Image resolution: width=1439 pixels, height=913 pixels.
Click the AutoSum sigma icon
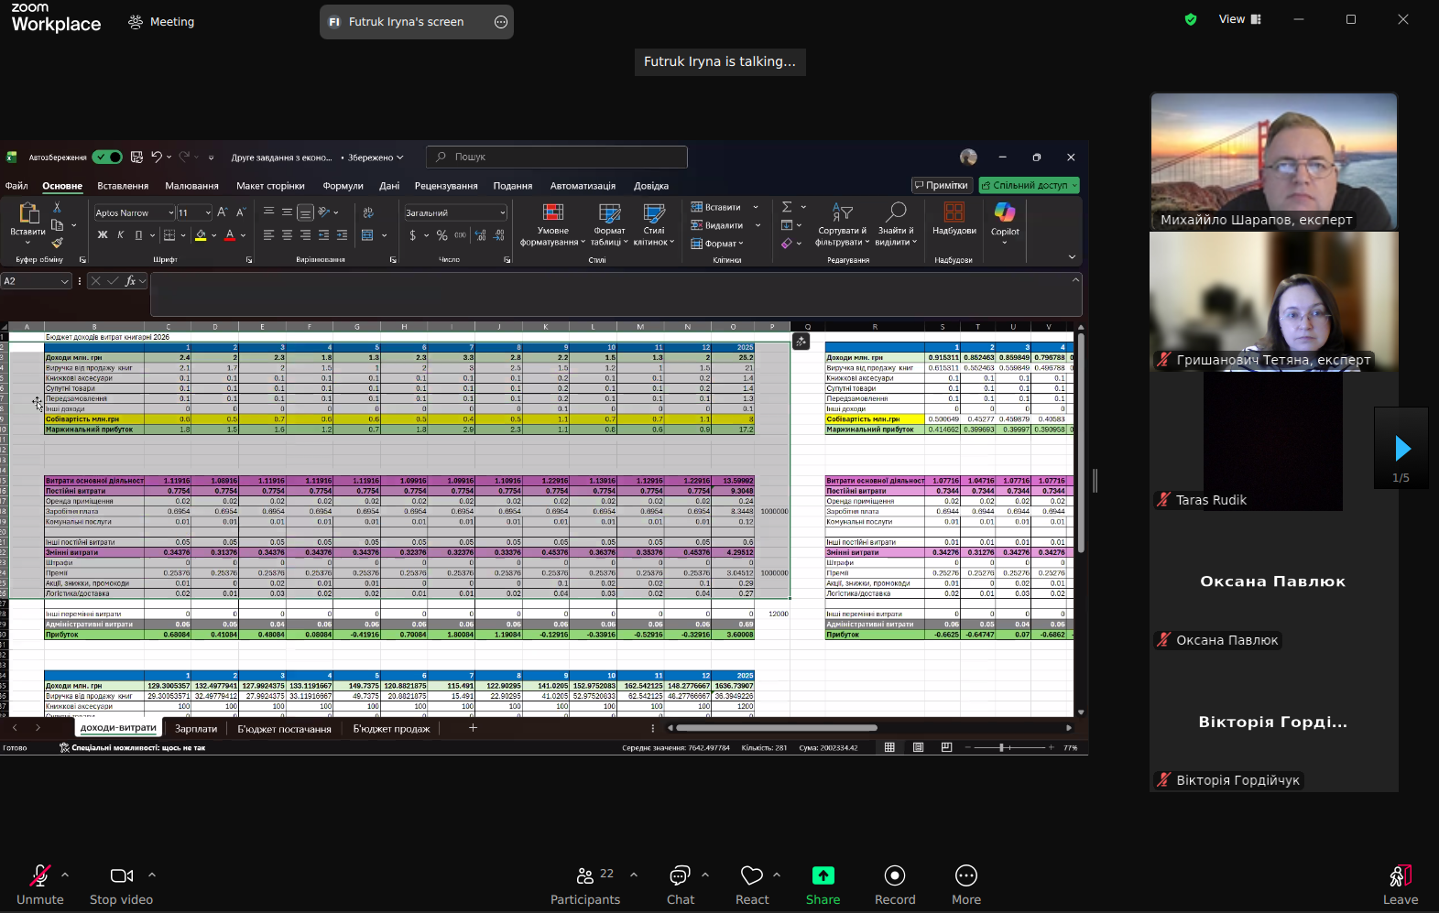(x=787, y=207)
